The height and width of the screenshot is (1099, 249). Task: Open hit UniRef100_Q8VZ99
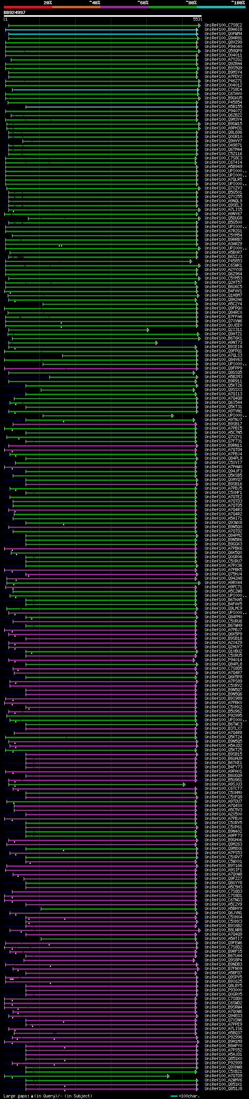tap(223, 42)
